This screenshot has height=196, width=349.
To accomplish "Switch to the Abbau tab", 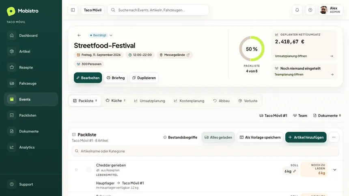I will point(221,101).
